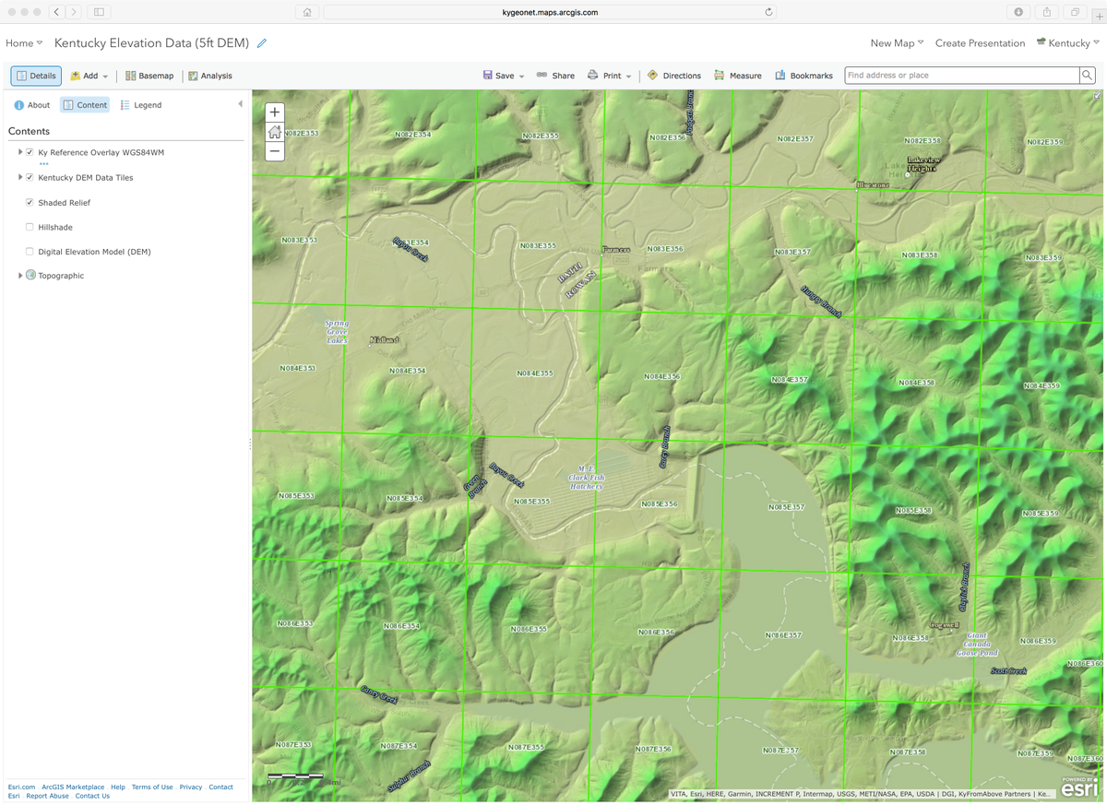Uncheck Ky Reference Overlay WGS84WM layer

point(30,152)
